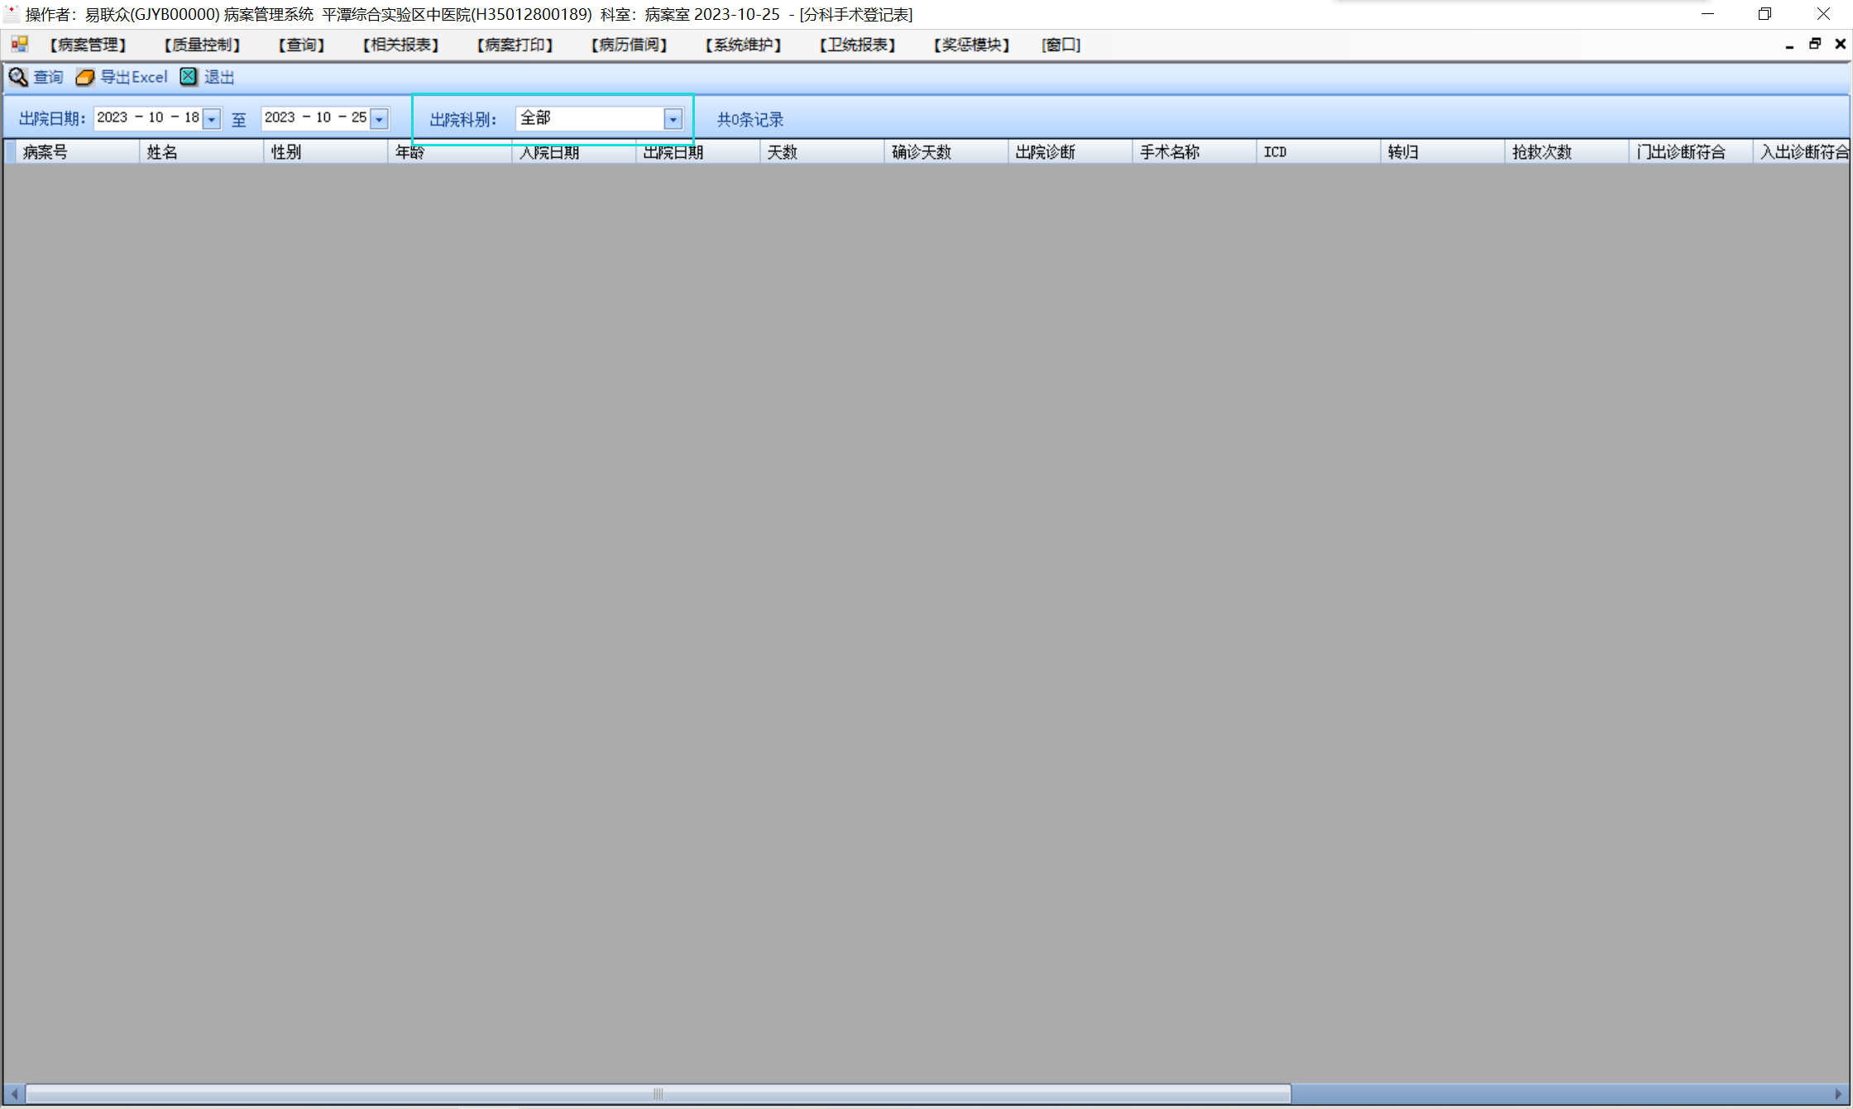Click the magnifier 查询 query icon
Viewport: 1853px width, 1109px height.
18,77
